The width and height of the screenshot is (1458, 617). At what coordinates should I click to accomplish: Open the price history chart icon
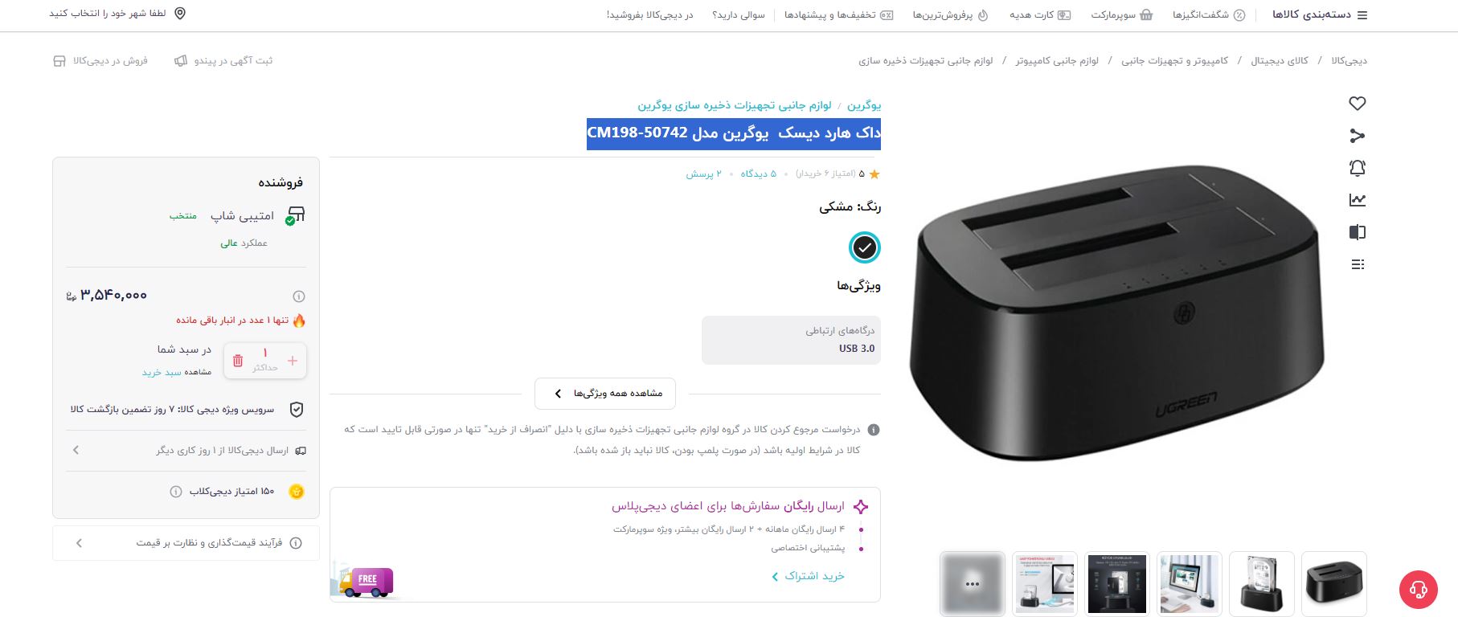(x=1358, y=200)
